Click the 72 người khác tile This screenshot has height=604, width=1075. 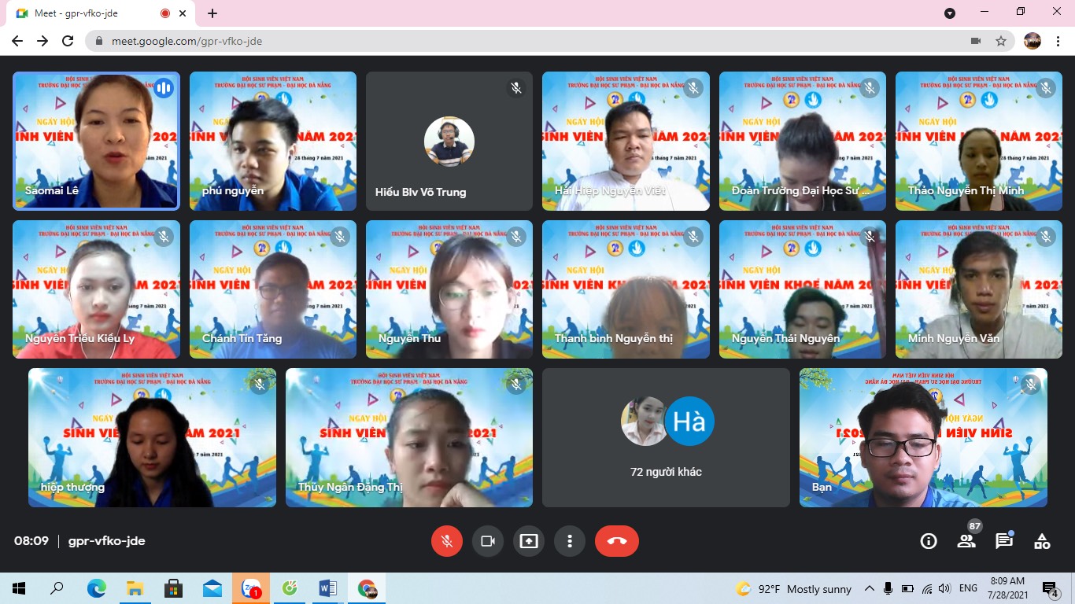[x=666, y=437]
